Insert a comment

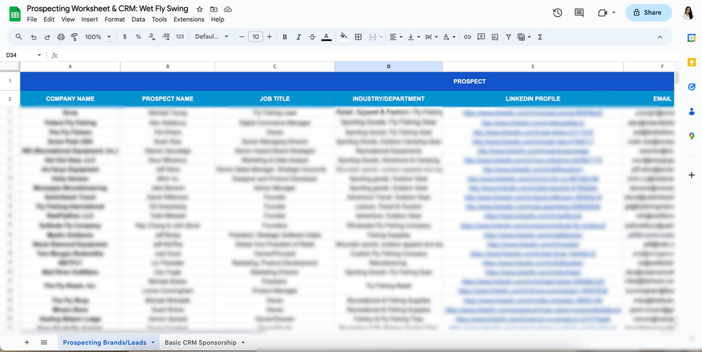click(481, 37)
